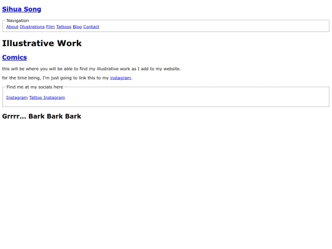Go to the Contact page

pos(91,27)
